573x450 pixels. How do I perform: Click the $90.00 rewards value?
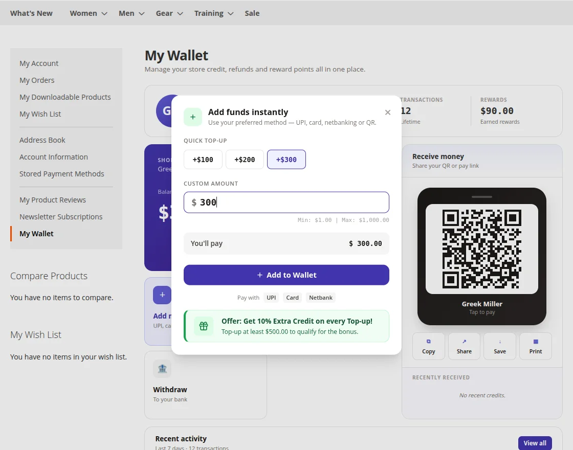[497, 110]
